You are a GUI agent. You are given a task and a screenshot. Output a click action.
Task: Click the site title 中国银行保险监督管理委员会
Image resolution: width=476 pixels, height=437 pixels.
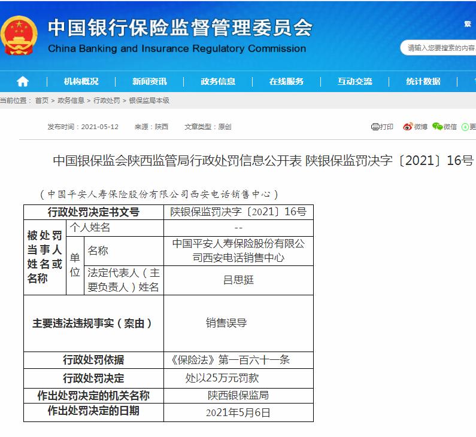tap(180, 28)
